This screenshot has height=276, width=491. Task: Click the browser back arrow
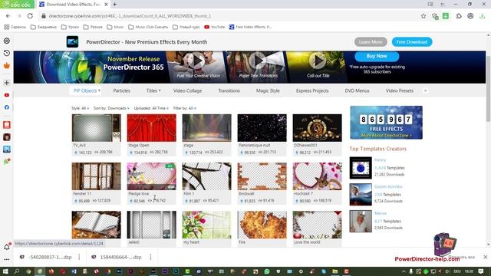(x=8, y=16)
